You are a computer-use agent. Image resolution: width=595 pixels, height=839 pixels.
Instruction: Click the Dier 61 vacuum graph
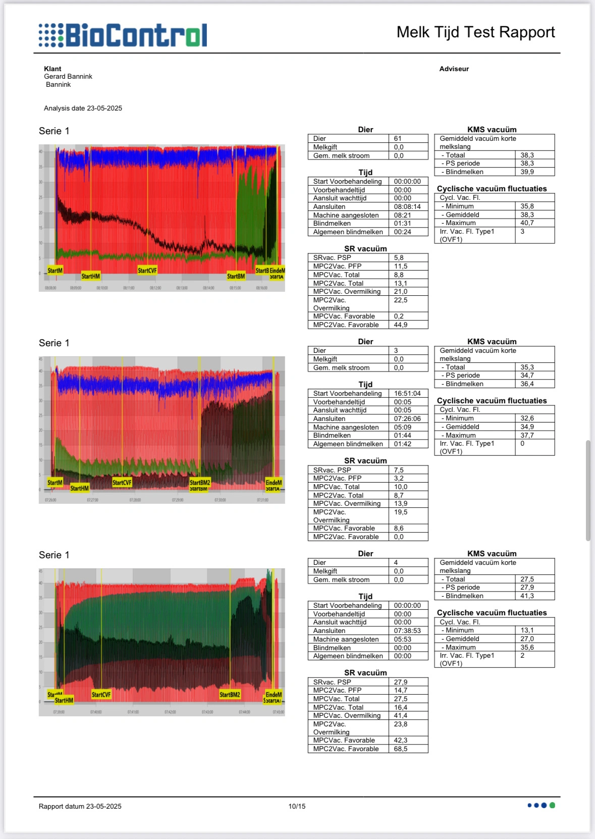tap(161, 212)
